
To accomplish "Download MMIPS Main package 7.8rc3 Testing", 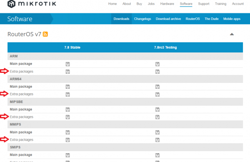I will (x=157, y=132).
